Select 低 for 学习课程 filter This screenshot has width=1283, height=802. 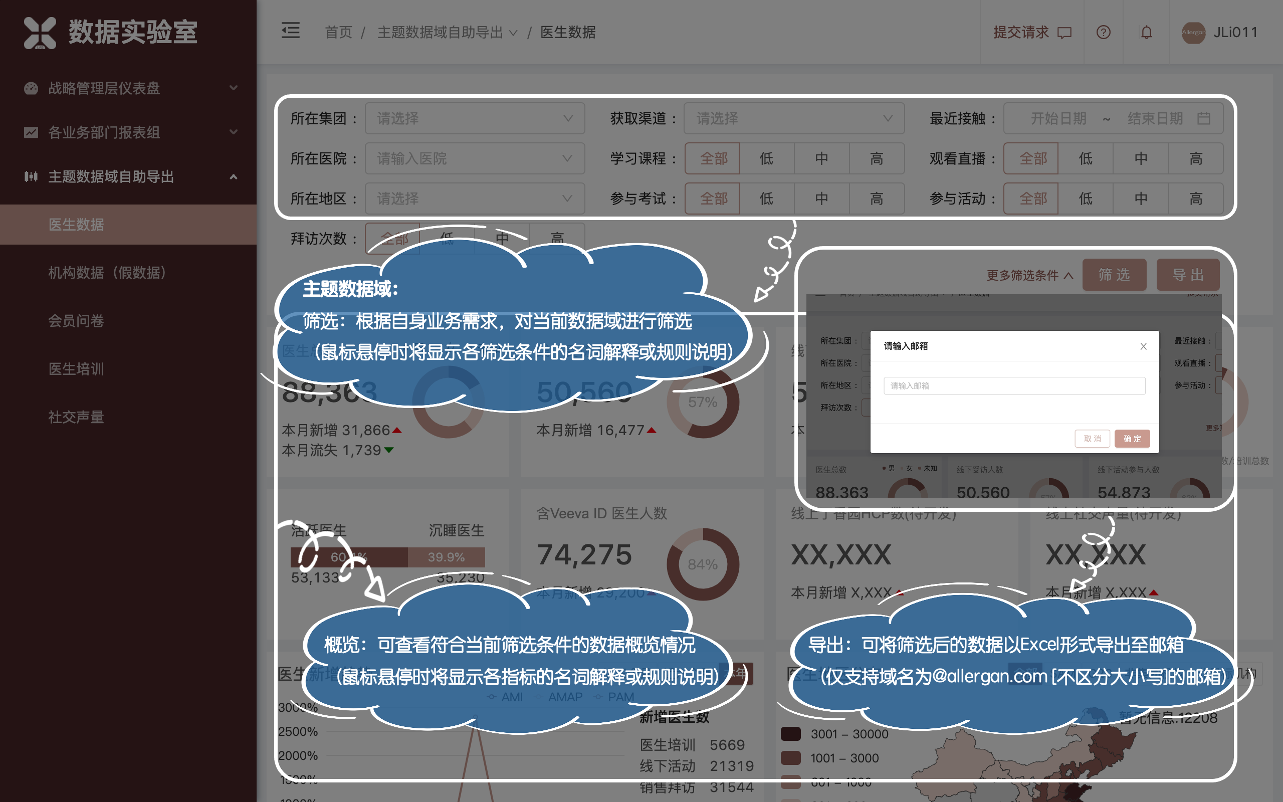766,158
